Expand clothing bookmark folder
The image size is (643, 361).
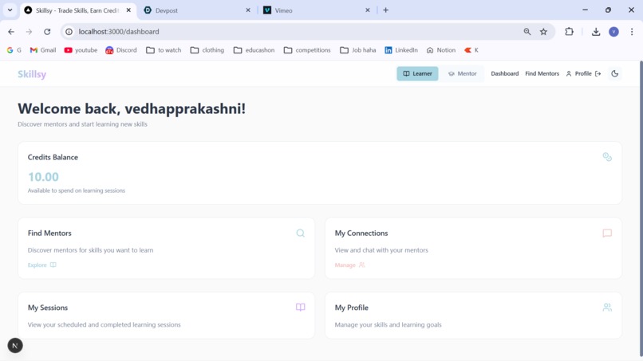[207, 50]
